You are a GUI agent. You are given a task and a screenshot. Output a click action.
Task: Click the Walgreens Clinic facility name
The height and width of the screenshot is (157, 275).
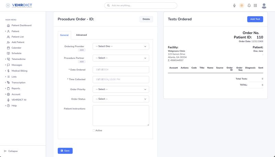click(176, 51)
